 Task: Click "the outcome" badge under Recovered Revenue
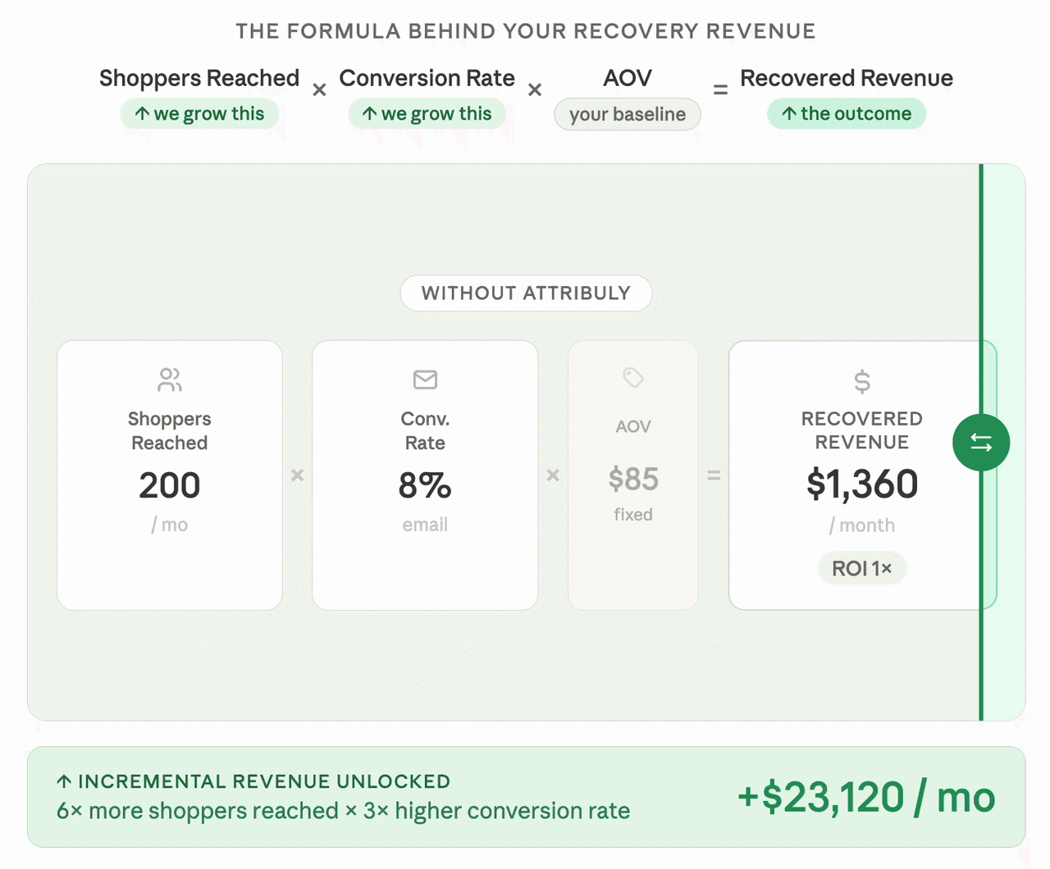pos(847,114)
